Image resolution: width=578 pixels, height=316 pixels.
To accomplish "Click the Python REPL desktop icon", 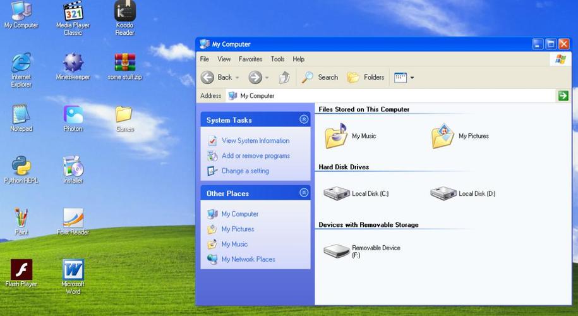I will point(21,166).
